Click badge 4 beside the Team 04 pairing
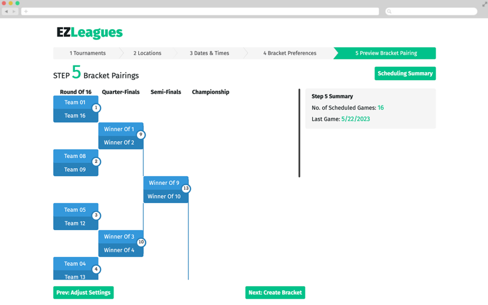 point(96,269)
